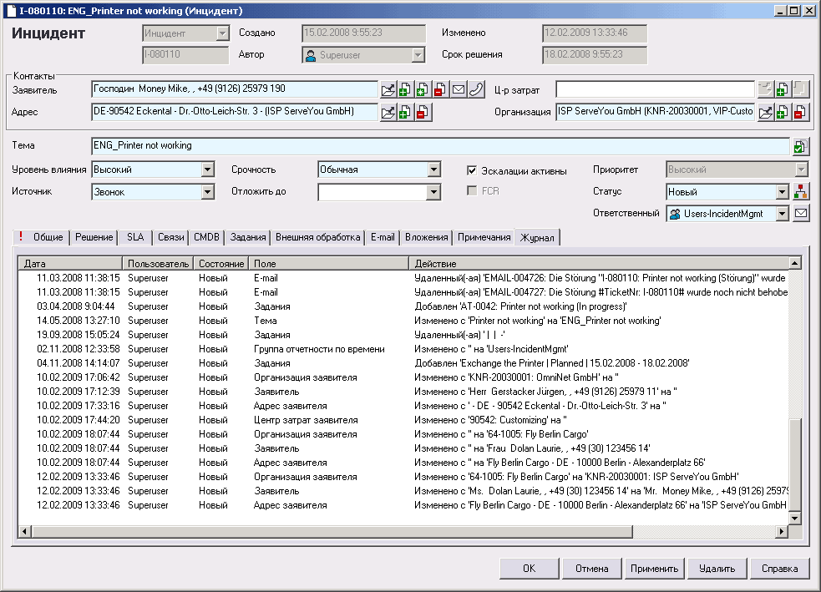Screen dimensions: 821x592
Task: Open the E-mail tab
Action: pos(383,237)
